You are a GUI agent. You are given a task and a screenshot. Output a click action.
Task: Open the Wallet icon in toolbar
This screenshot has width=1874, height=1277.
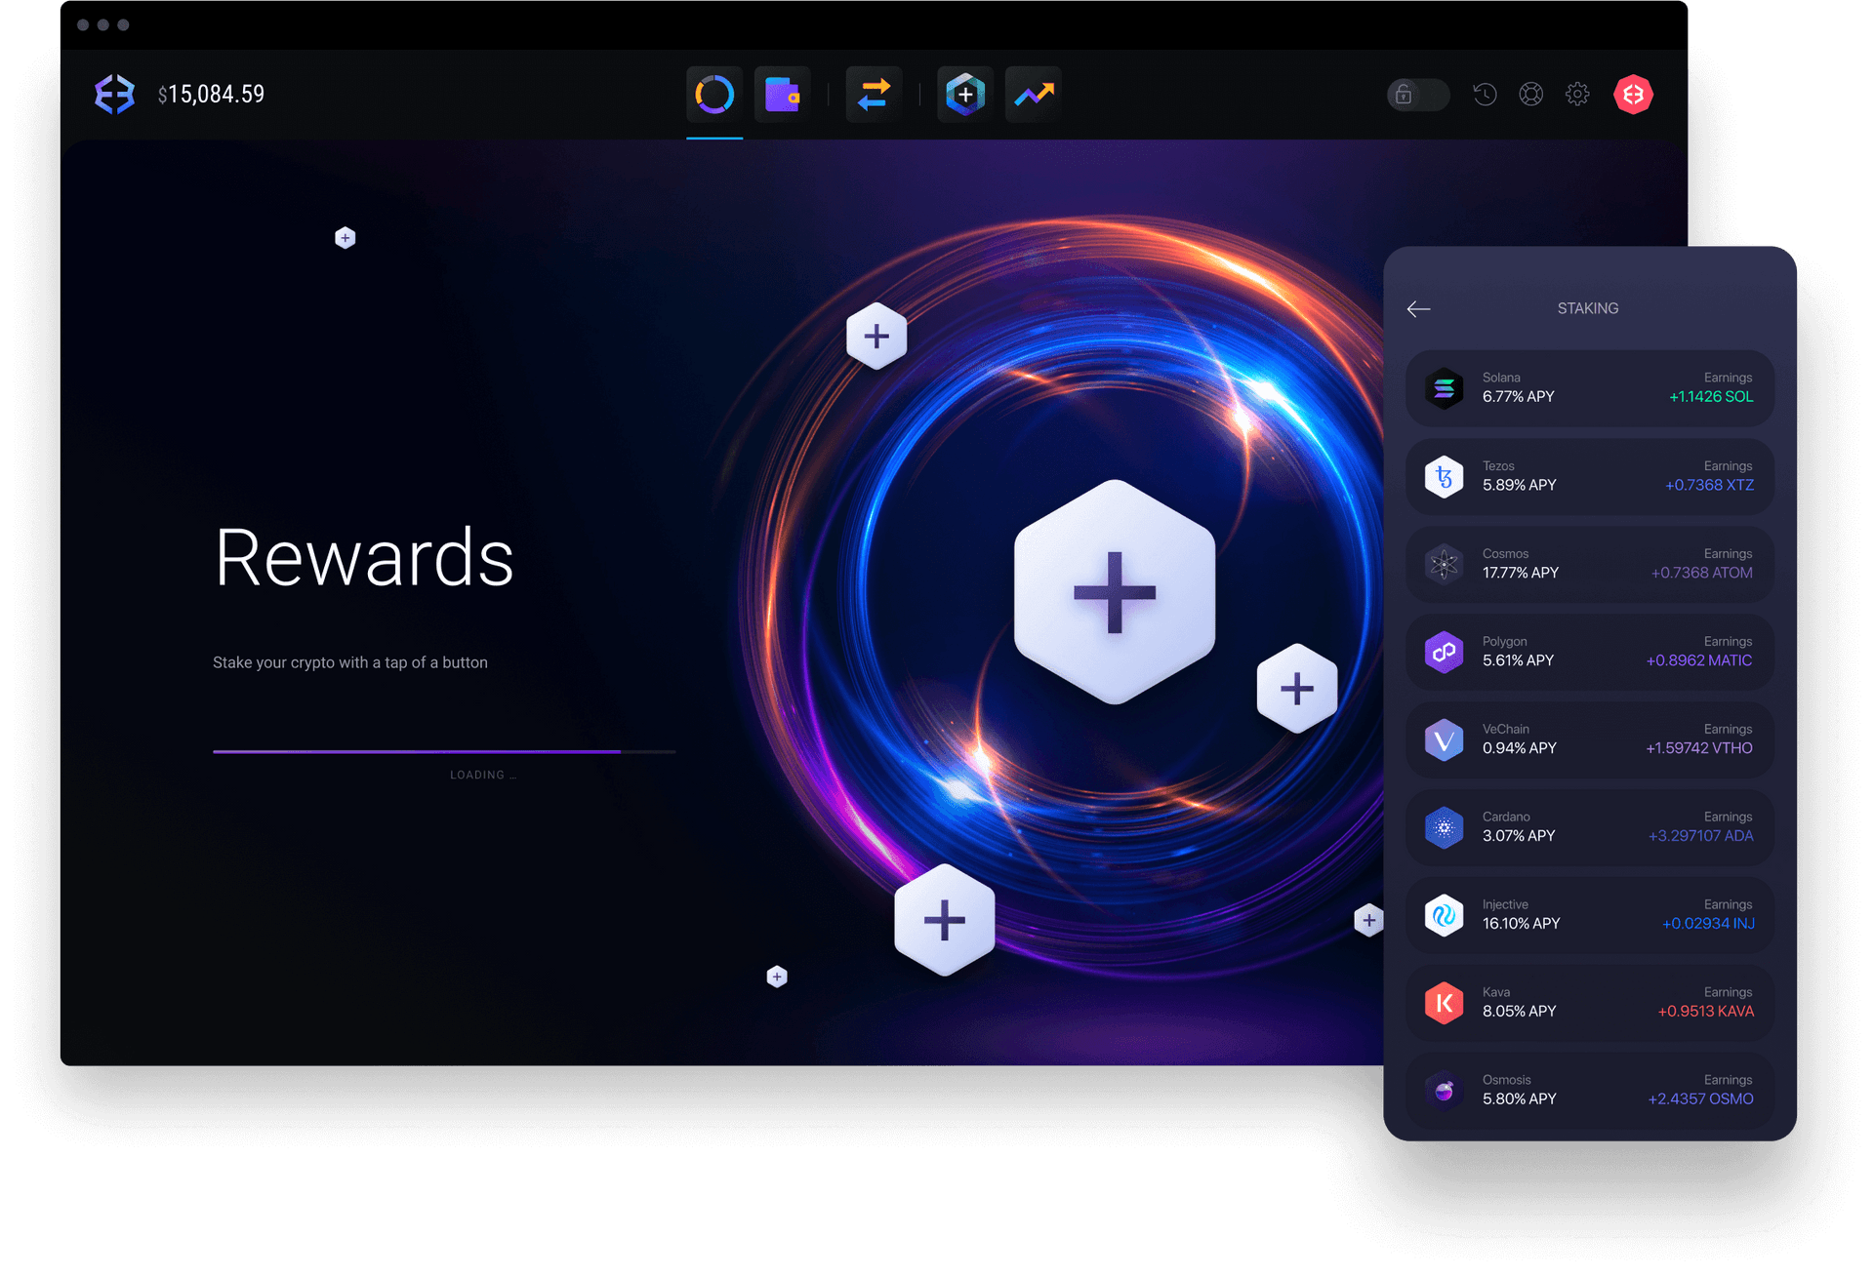point(782,95)
